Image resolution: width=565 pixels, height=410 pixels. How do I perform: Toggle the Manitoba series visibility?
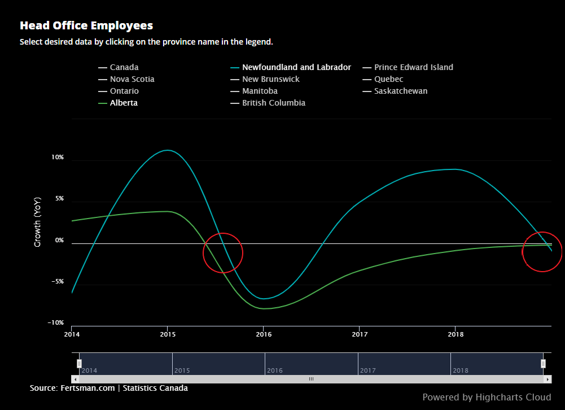(x=259, y=91)
